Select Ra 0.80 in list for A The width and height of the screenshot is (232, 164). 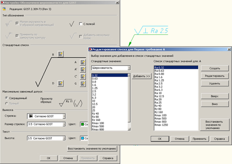176,74
